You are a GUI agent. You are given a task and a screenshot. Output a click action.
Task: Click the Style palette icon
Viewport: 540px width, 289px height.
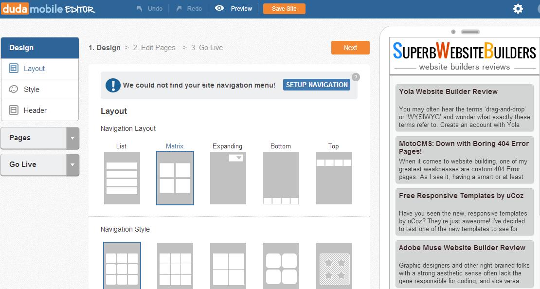pos(14,89)
